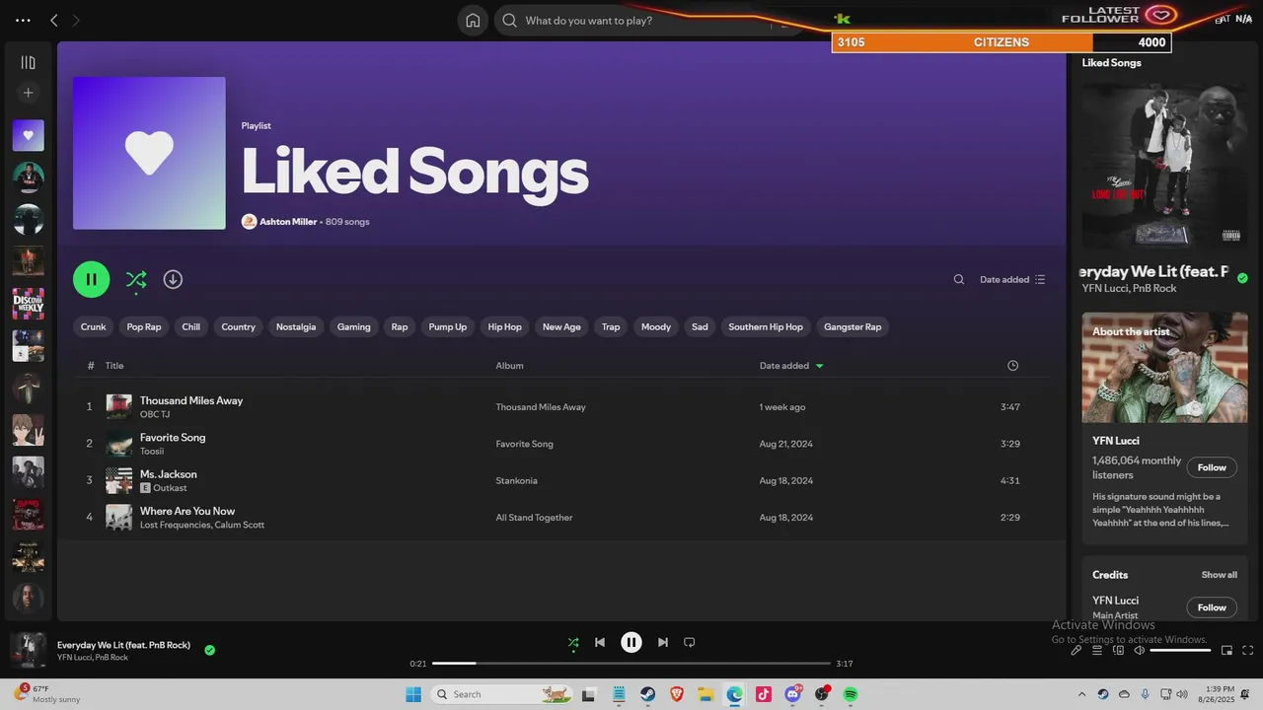The width and height of the screenshot is (1263, 710).
Task: Seek on the song progress bar
Action: click(631, 664)
